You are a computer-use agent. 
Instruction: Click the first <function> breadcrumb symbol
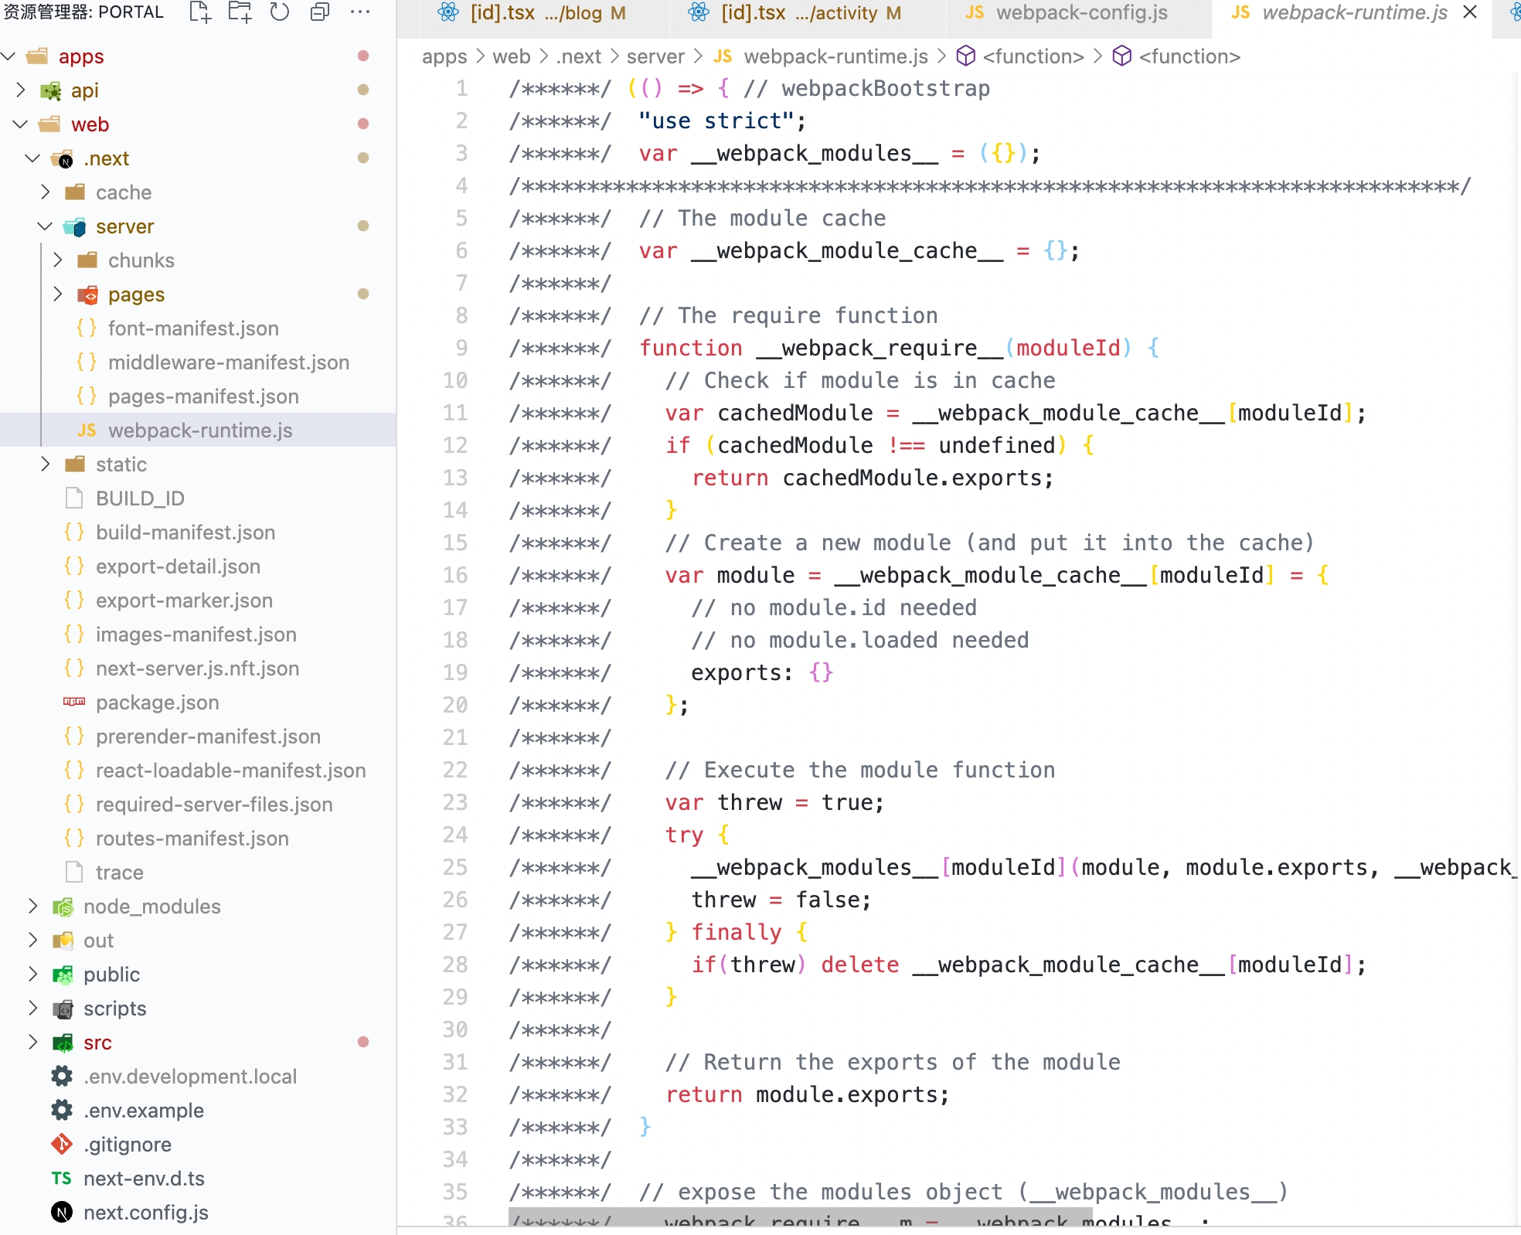(x=1020, y=56)
